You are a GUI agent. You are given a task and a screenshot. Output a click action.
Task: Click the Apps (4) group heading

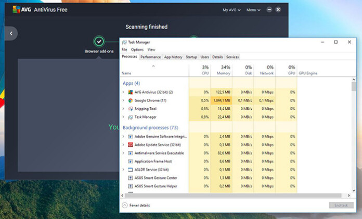pos(132,83)
